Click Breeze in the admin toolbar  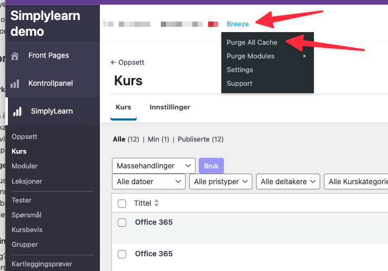[x=238, y=24]
